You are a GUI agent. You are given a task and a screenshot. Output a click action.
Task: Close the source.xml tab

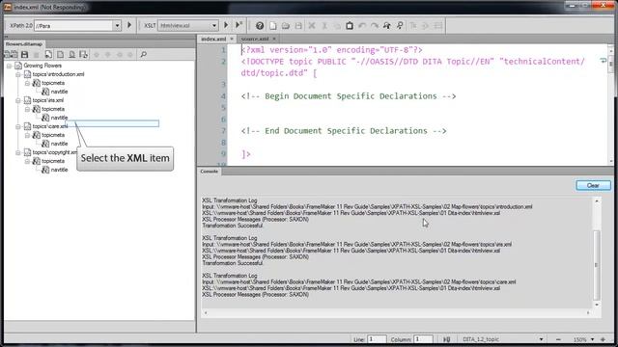[274, 39]
